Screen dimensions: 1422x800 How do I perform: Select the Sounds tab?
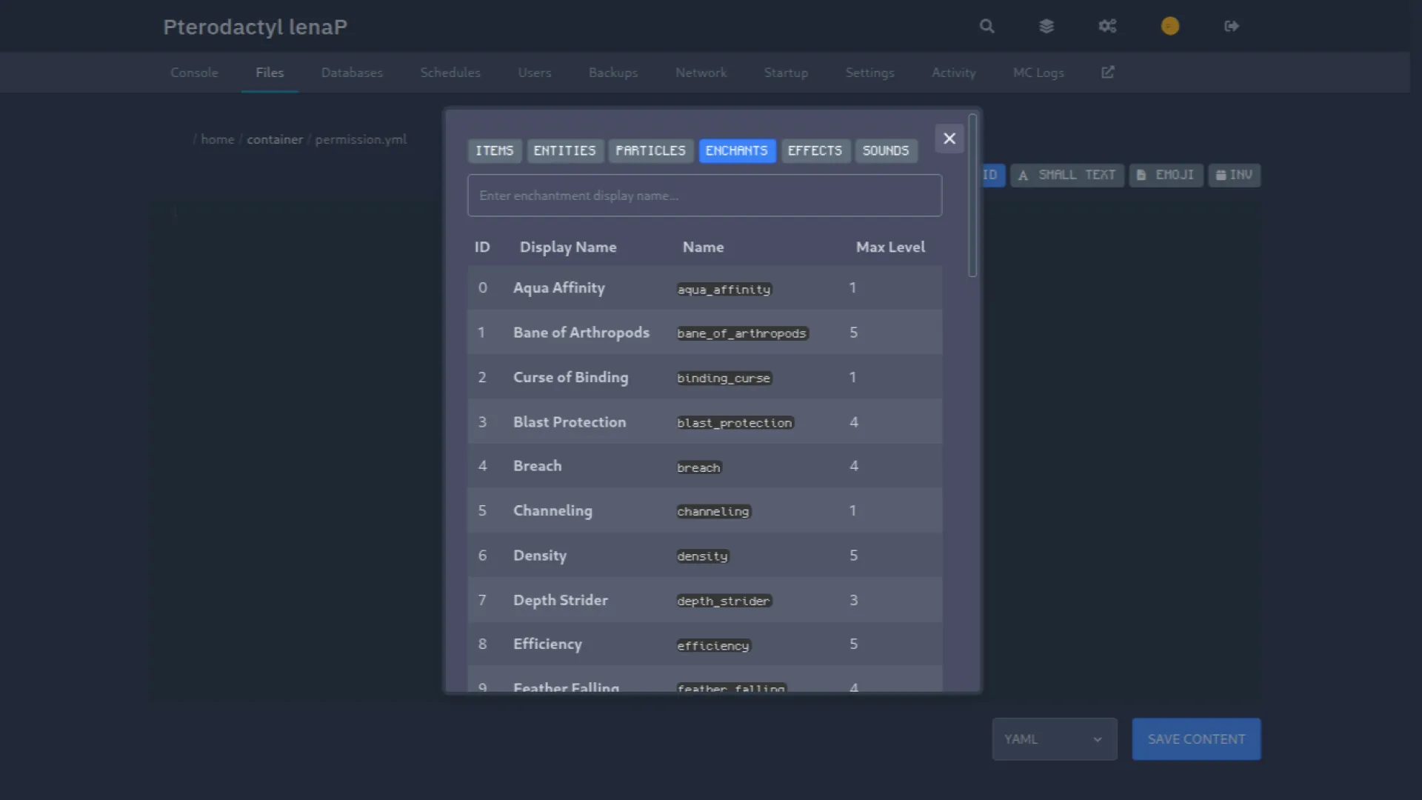886,151
